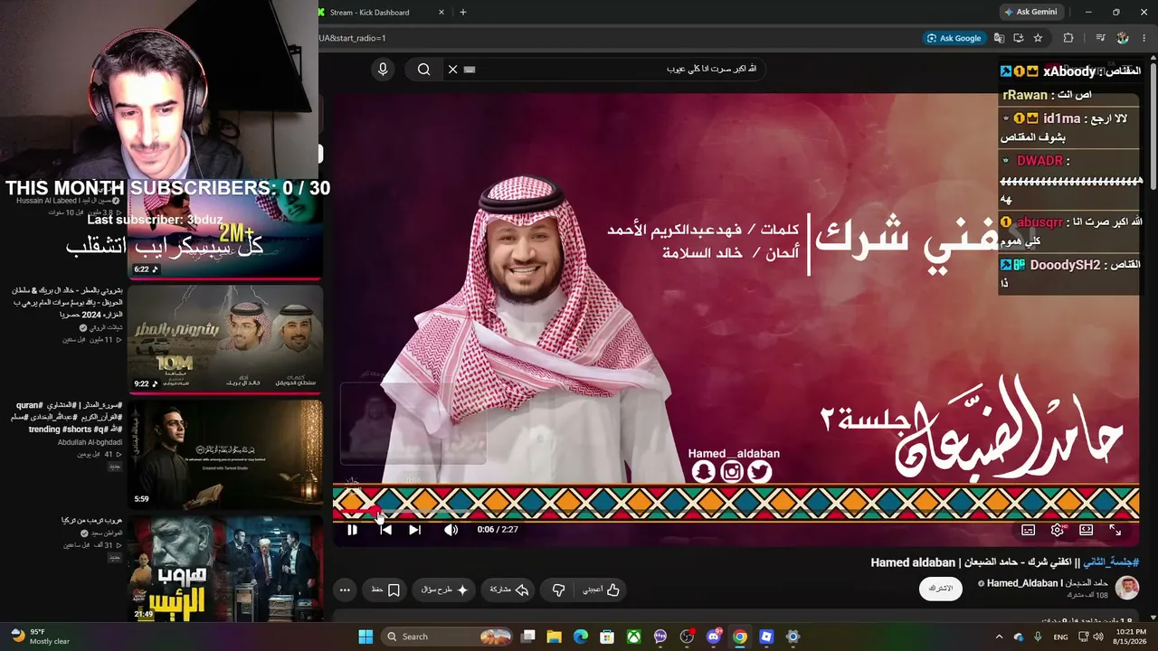
Task: Follow the #جلسة_الثاني hashtag link
Action: 1111,562
